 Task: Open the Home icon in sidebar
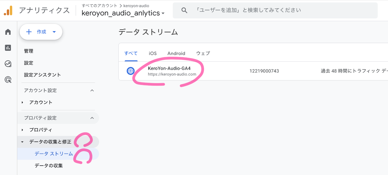8,32
